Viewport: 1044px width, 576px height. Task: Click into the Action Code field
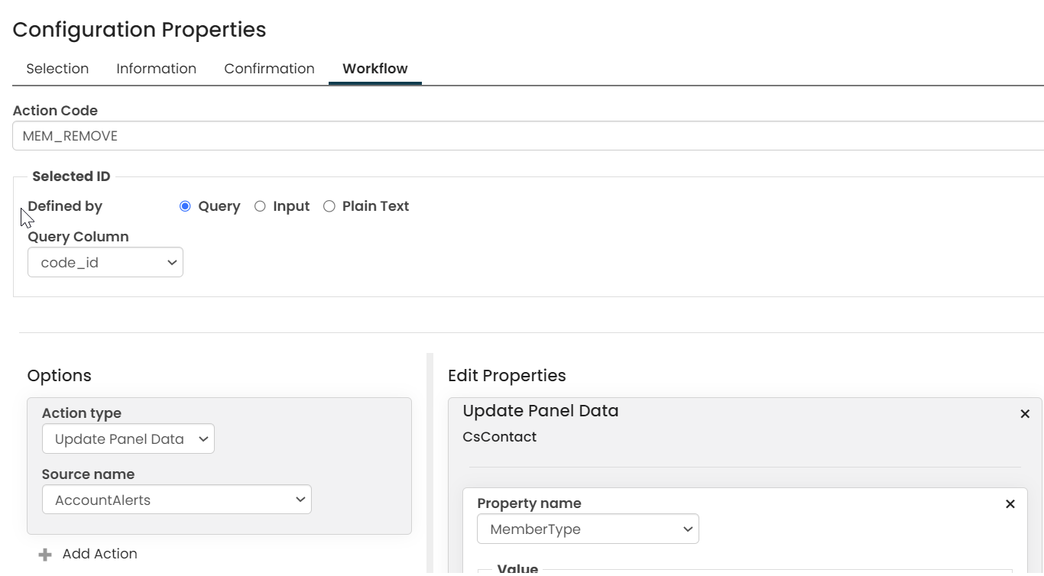[x=527, y=136]
